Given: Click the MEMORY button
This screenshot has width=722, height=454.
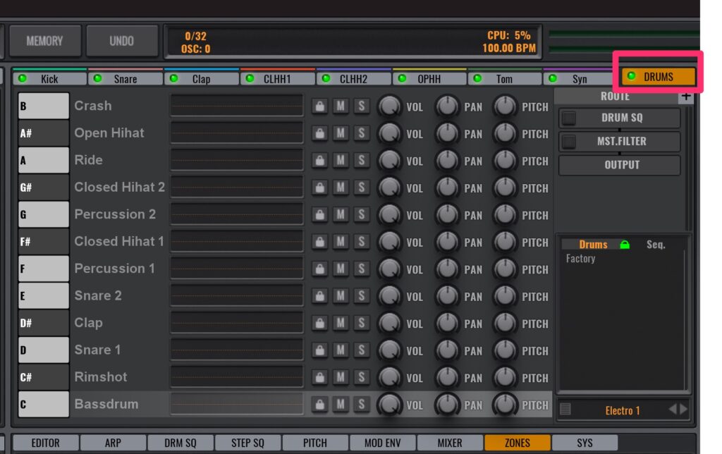Looking at the screenshot, I should pyautogui.click(x=44, y=41).
